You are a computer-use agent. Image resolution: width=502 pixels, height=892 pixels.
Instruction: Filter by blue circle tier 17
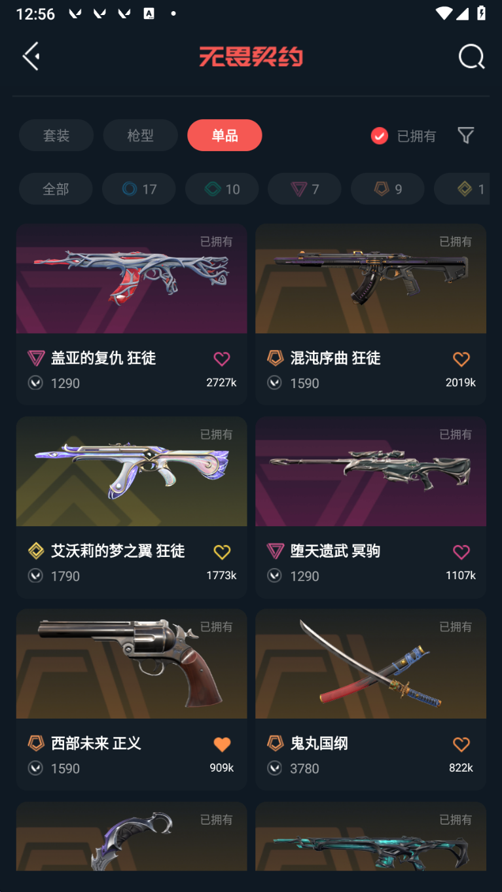(x=139, y=189)
